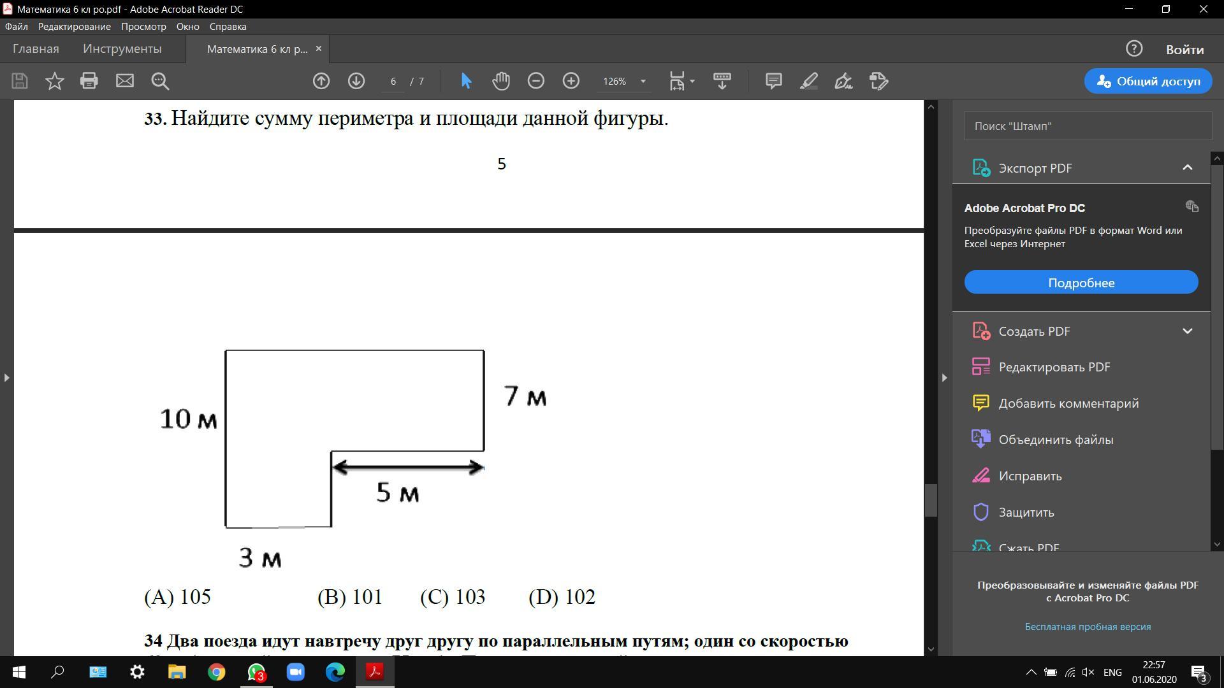Collapse the right tools pane arrow

point(944,378)
